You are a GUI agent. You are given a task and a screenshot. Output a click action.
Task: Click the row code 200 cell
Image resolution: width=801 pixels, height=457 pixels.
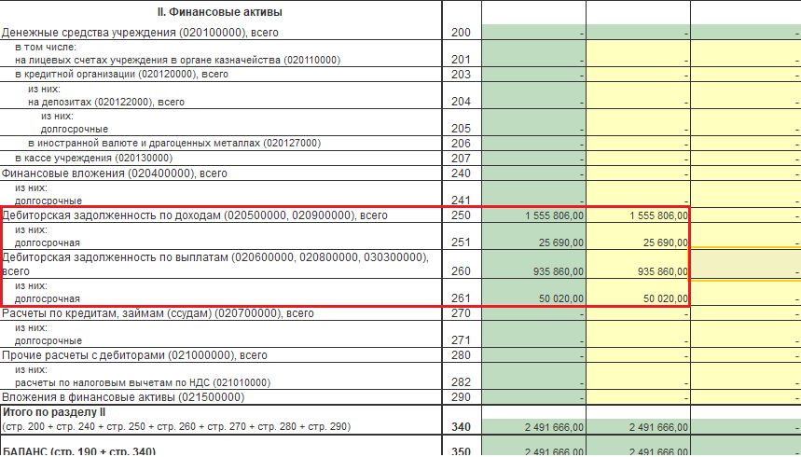pyautogui.click(x=462, y=33)
